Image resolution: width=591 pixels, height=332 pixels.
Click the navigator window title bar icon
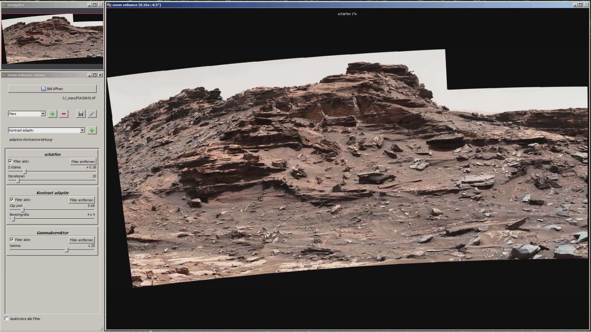point(4,5)
